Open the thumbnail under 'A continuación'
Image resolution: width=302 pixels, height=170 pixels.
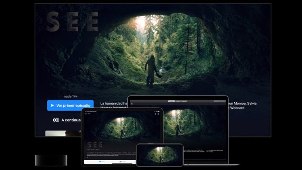63,133
